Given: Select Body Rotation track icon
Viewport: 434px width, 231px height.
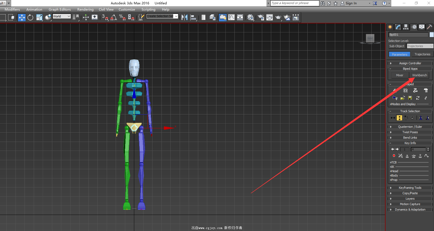Looking at the screenshot, I should point(406,118).
